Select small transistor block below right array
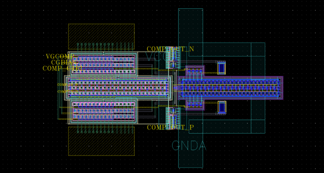The width and height of the screenshot is (324, 173). pyautogui.click(x=195, y=105)
